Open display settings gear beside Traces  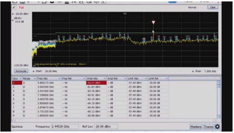pyautogui.click(x=217, y=126)
